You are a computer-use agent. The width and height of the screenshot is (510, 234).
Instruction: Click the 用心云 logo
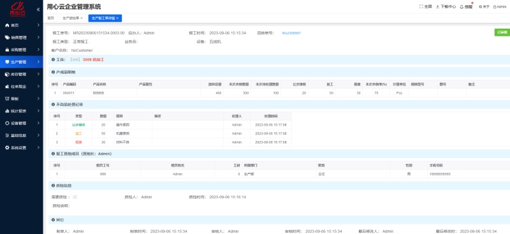click(x=17, y=9)
